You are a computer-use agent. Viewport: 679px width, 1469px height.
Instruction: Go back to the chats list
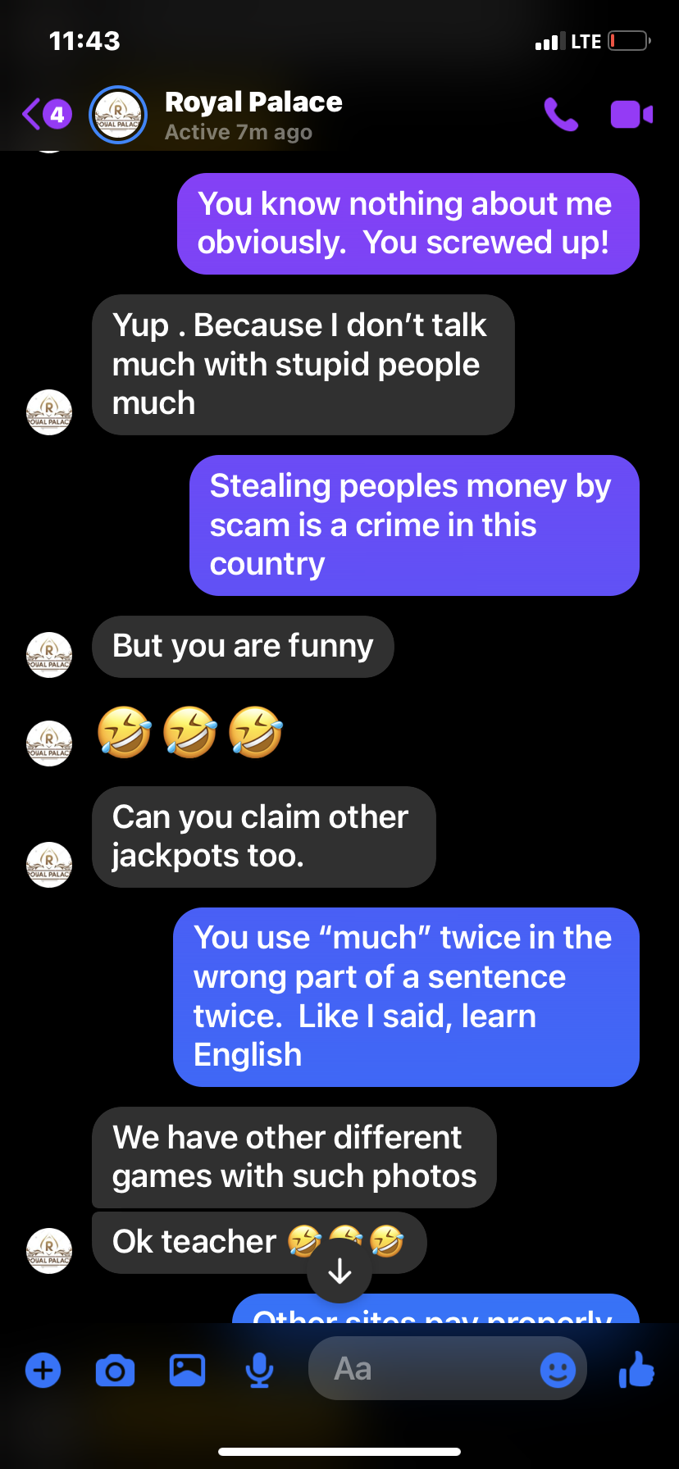click(x=47, y=114)
